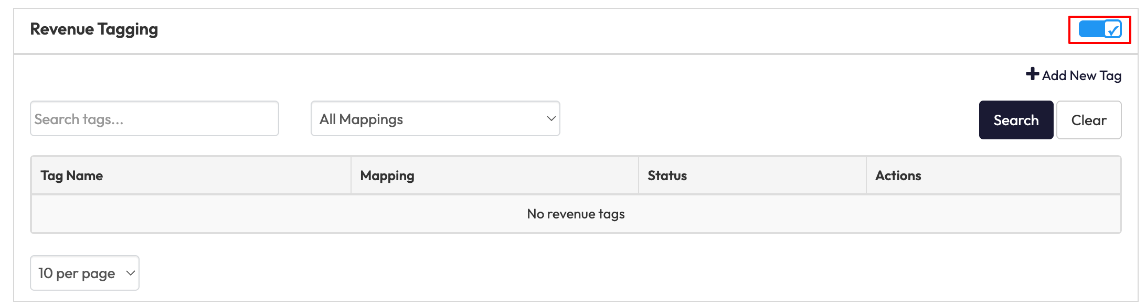Viewport: 1146px width, 308px height.
Task: Disable the Revenue Tagging toggle switch
Action: click(1099, 29)
